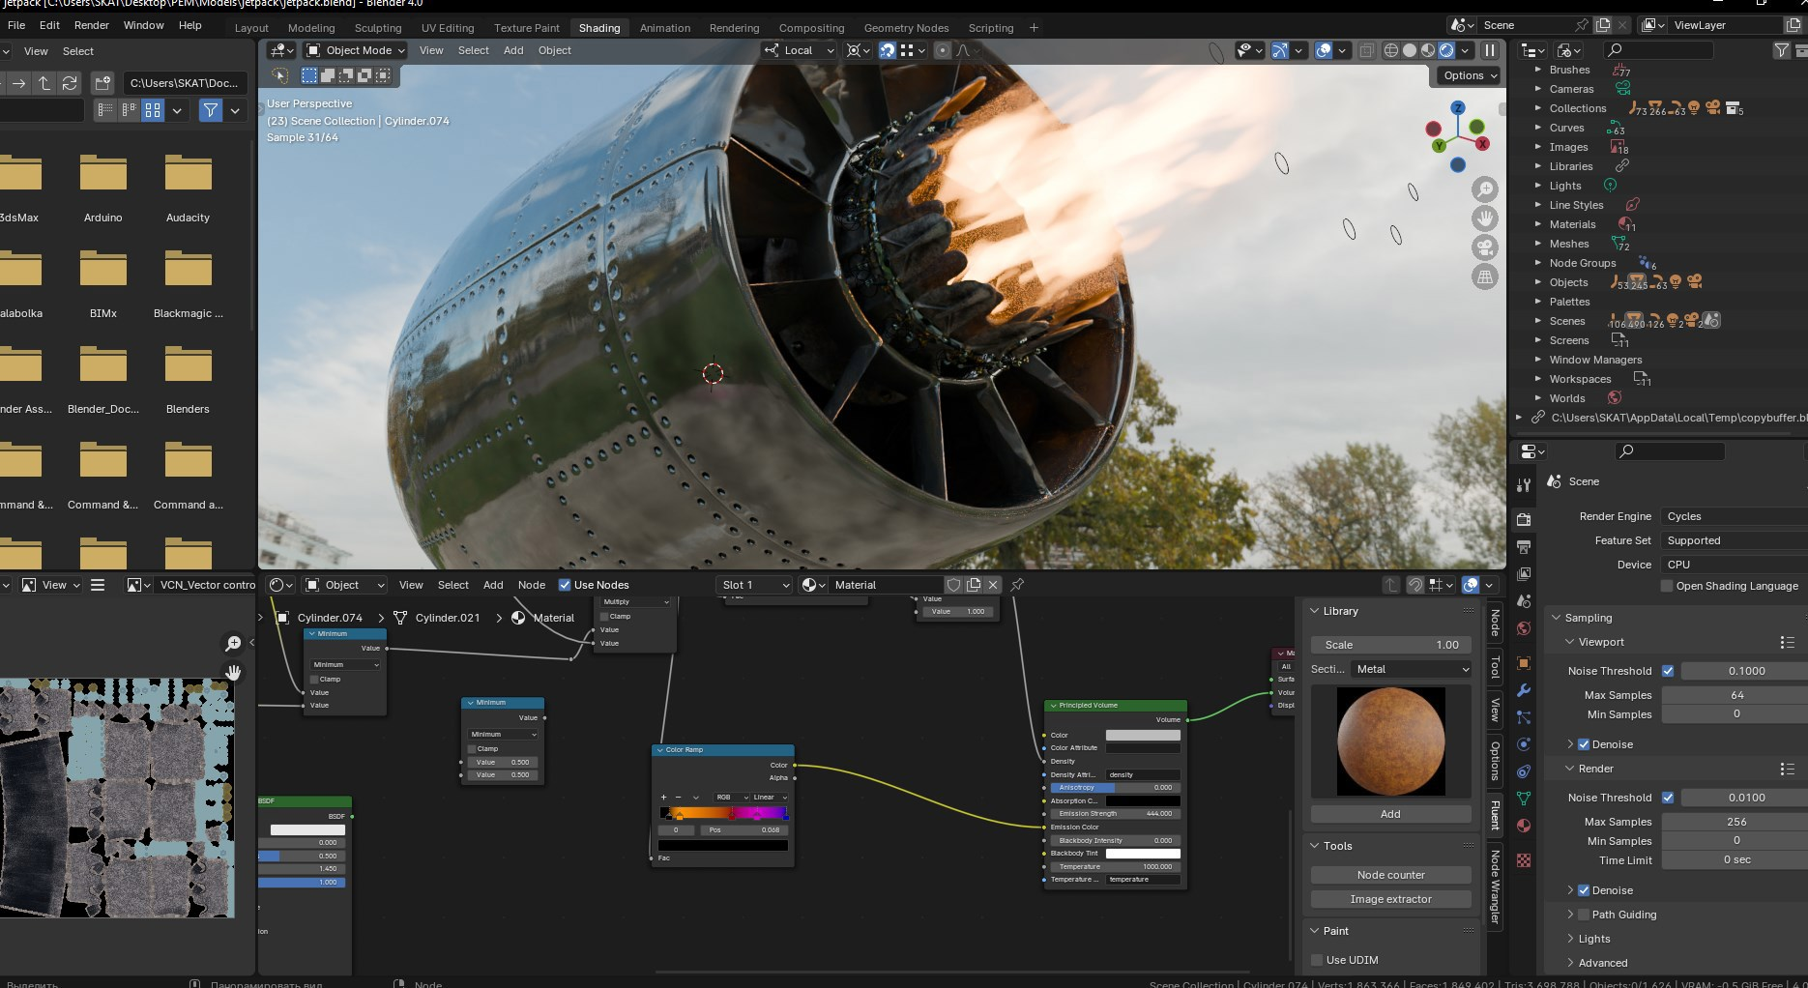
Task: Click the file browser filter funnel
Action: [210, 110]
